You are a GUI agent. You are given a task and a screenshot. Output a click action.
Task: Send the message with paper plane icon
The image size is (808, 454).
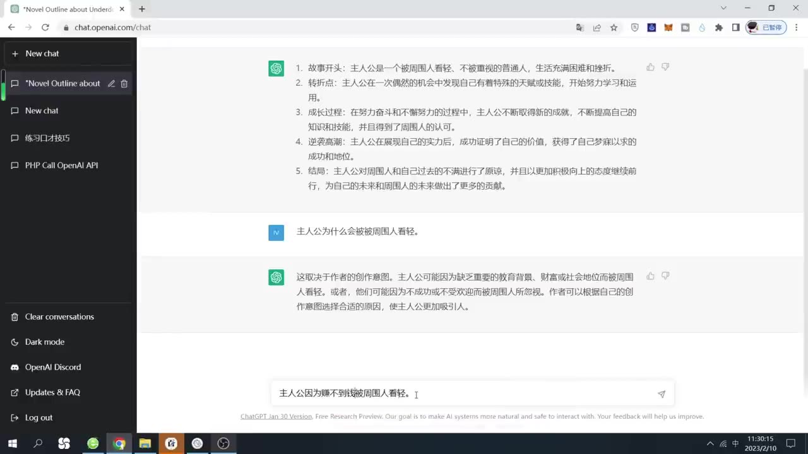pyautogui.click(x=662, y=394)
